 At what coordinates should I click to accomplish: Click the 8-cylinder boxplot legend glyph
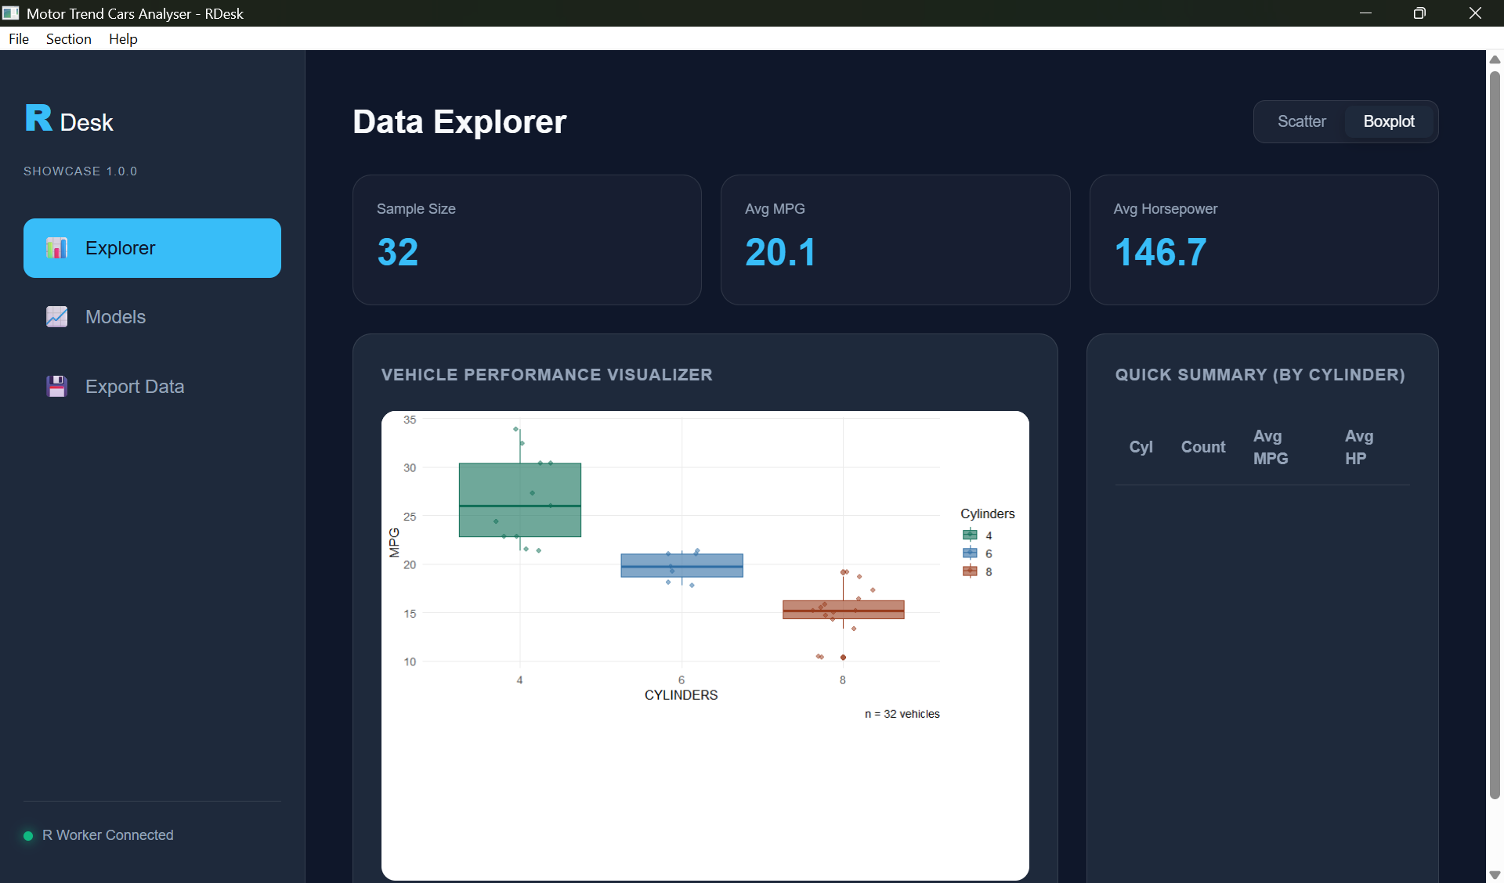[969, 571]
